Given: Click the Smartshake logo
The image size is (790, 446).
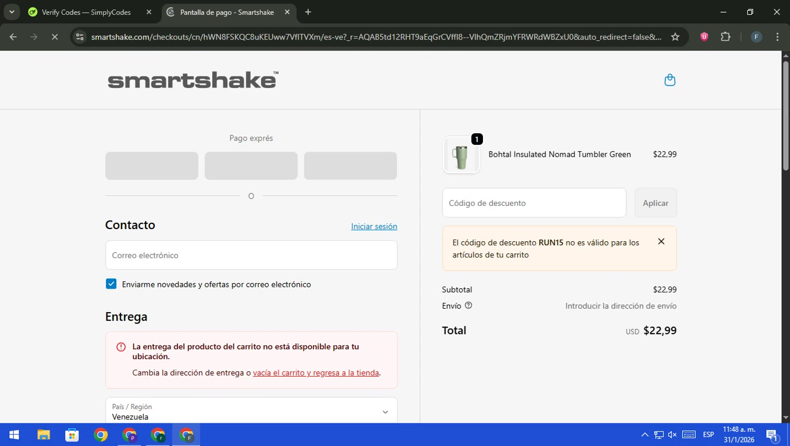Looking at the screenshot, I should coord(193,80).
